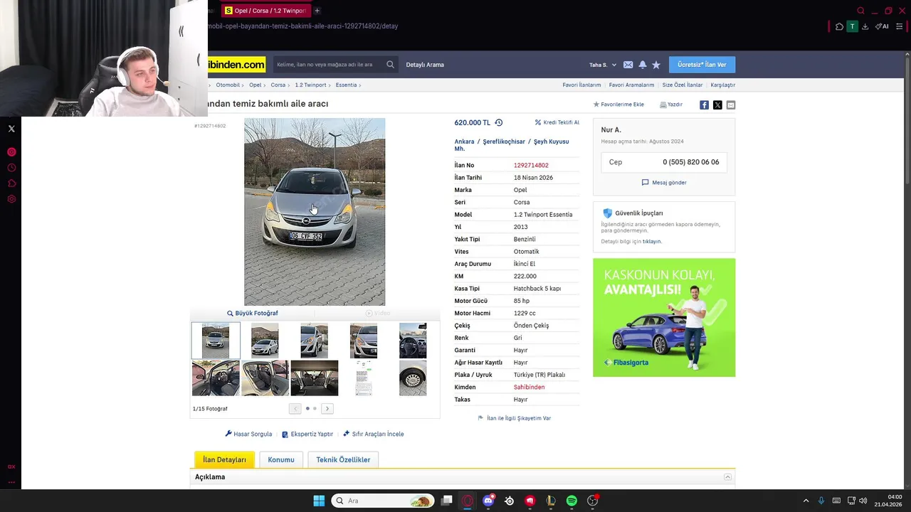Collapse the Açıklama section
Viewport: 911px width, 512px height.
727,477
